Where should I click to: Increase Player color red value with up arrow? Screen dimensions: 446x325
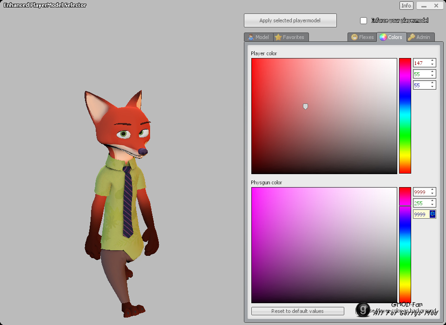tap(433, 60)
